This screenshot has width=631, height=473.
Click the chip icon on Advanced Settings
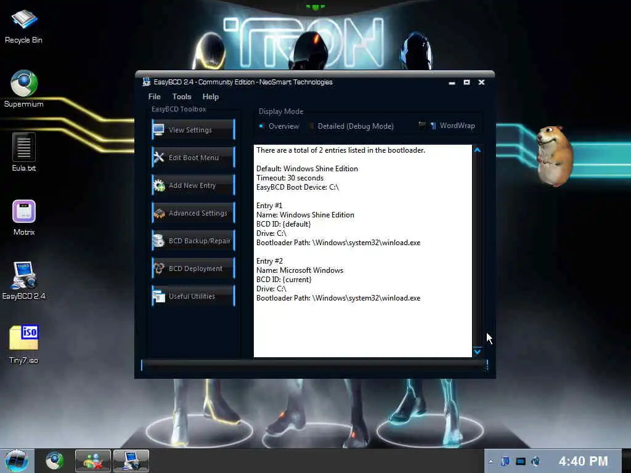pyautogui.click(x=159, y=213)
